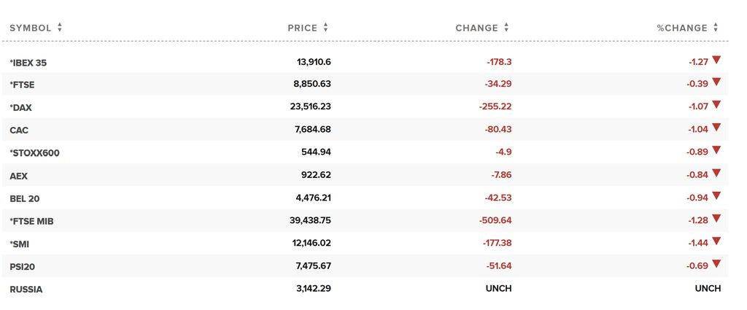Click the red down arrow for AEX row
The width and height of the screenshot is (747, 310).
point(716,174)
